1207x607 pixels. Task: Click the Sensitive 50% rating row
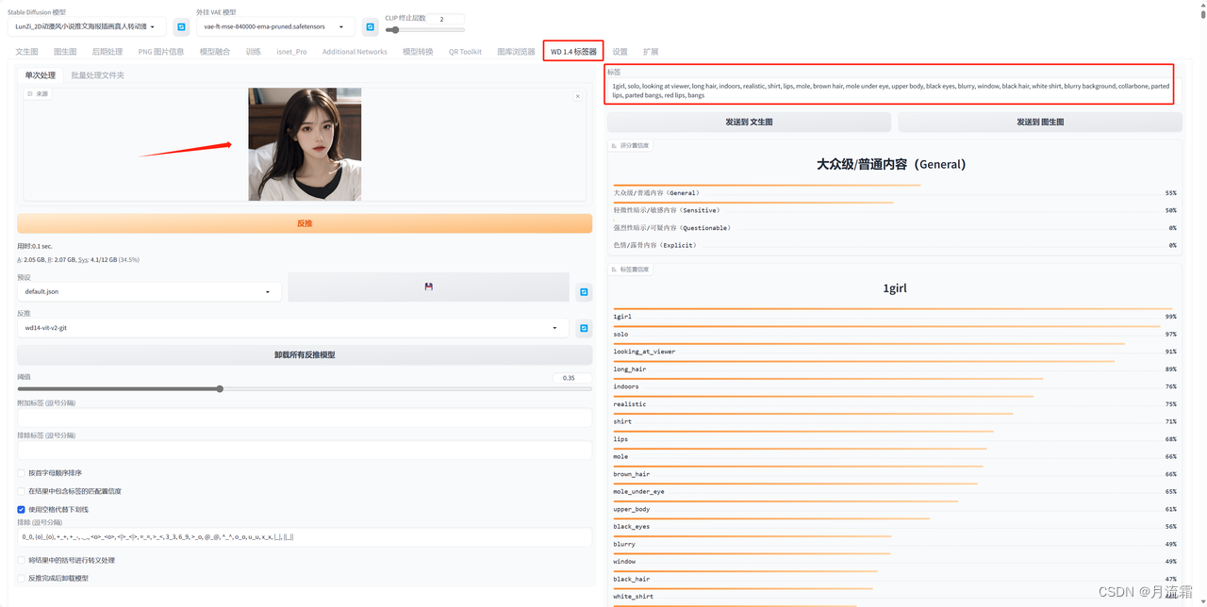pos(894,210)
